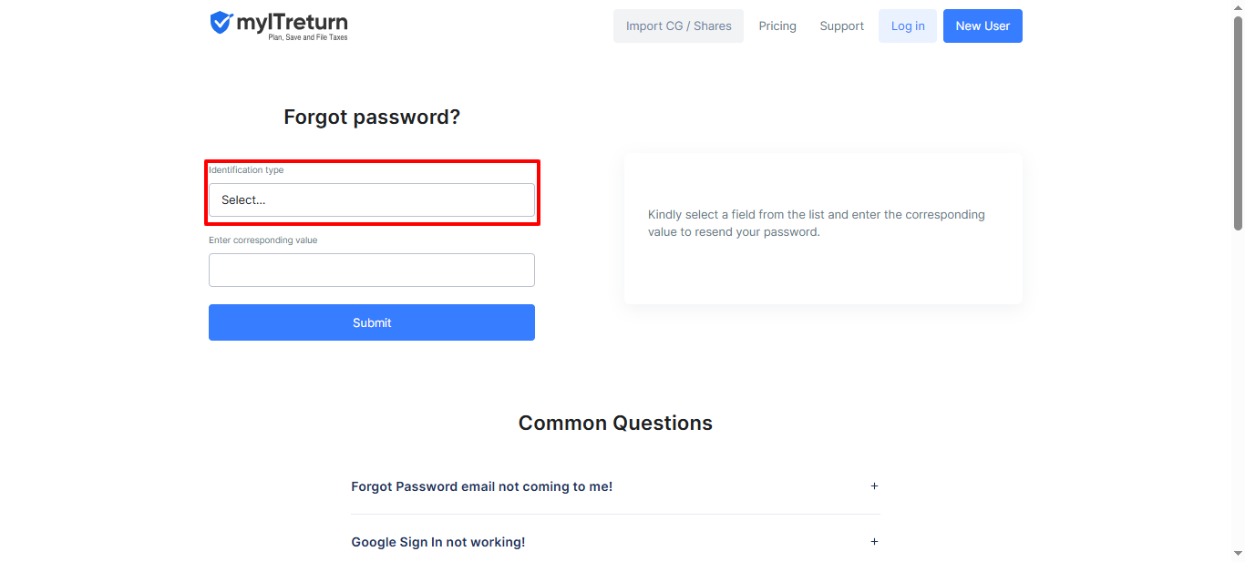Viewport: 1245px width, 562px height.
Task: Open Import CG / Shares
Action: click(678, 26)
